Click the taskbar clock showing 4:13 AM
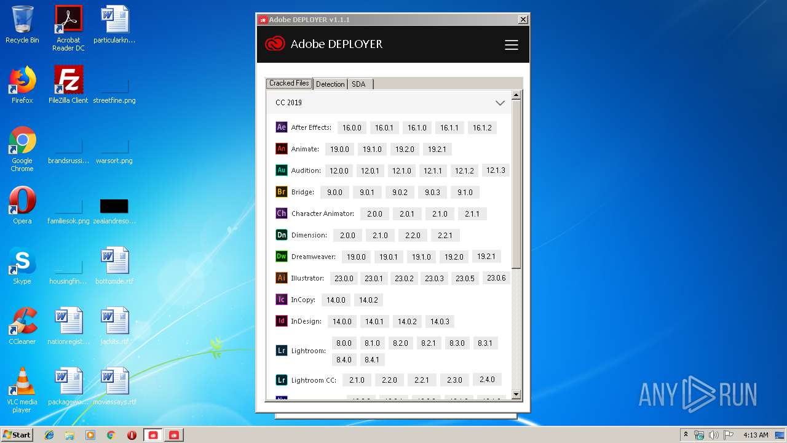 (756, 435)
